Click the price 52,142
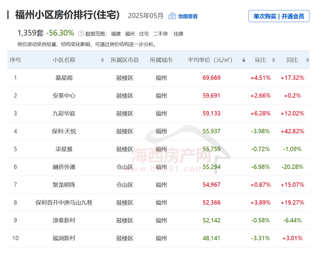This screenshot has height=253, width=325. [x=211, y=220]
